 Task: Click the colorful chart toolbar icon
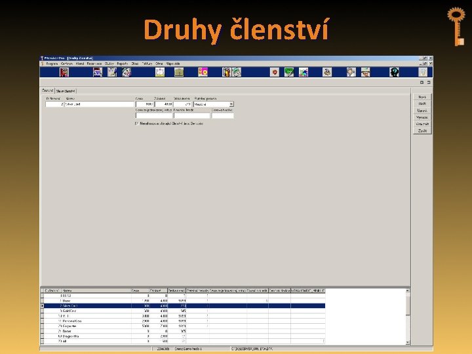(x=304, y=72)
